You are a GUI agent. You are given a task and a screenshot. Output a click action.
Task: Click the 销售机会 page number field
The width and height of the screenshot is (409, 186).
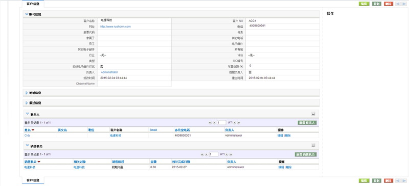click(x=213, y=154)
